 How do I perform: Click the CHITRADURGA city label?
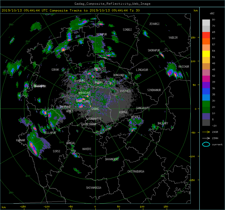(136, 172)
